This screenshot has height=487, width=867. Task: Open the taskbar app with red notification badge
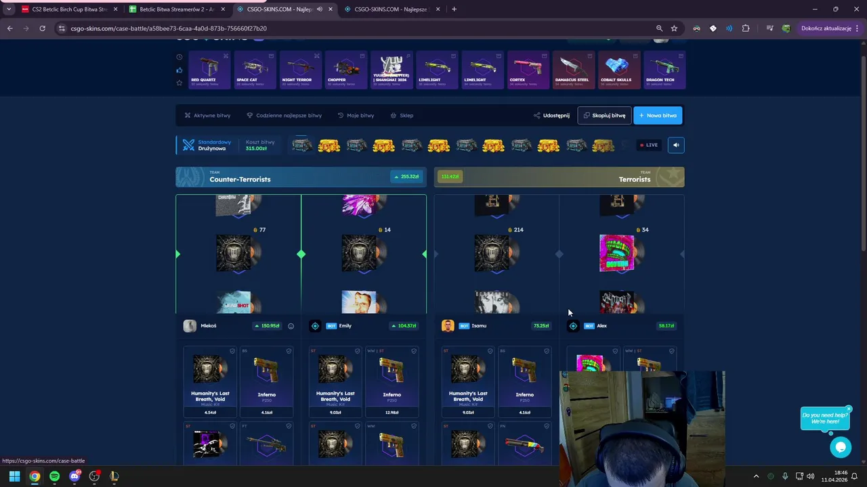[x=75, y=476]
